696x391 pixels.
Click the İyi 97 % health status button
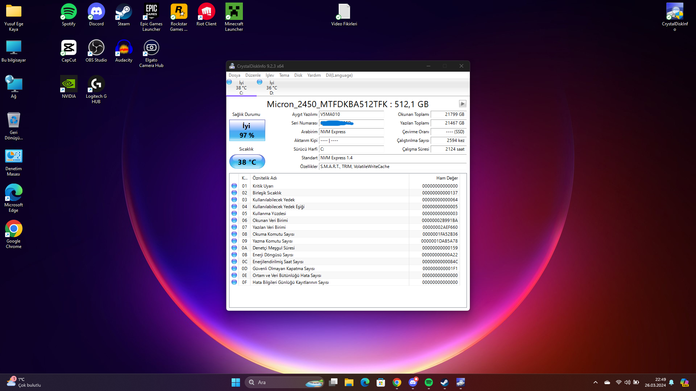(247, 130)
